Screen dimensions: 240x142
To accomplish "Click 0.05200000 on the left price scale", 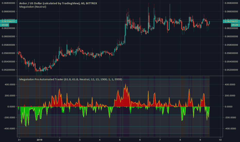I will click(8, 70).
